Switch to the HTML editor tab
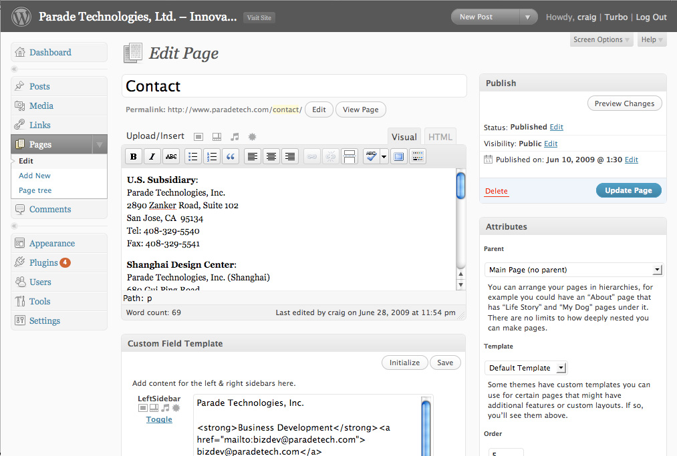 440,137
